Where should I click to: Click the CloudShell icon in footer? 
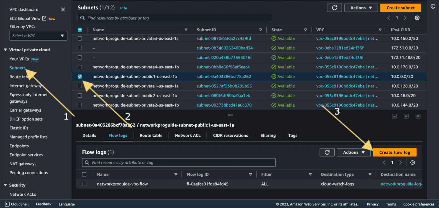pos(7,204)
